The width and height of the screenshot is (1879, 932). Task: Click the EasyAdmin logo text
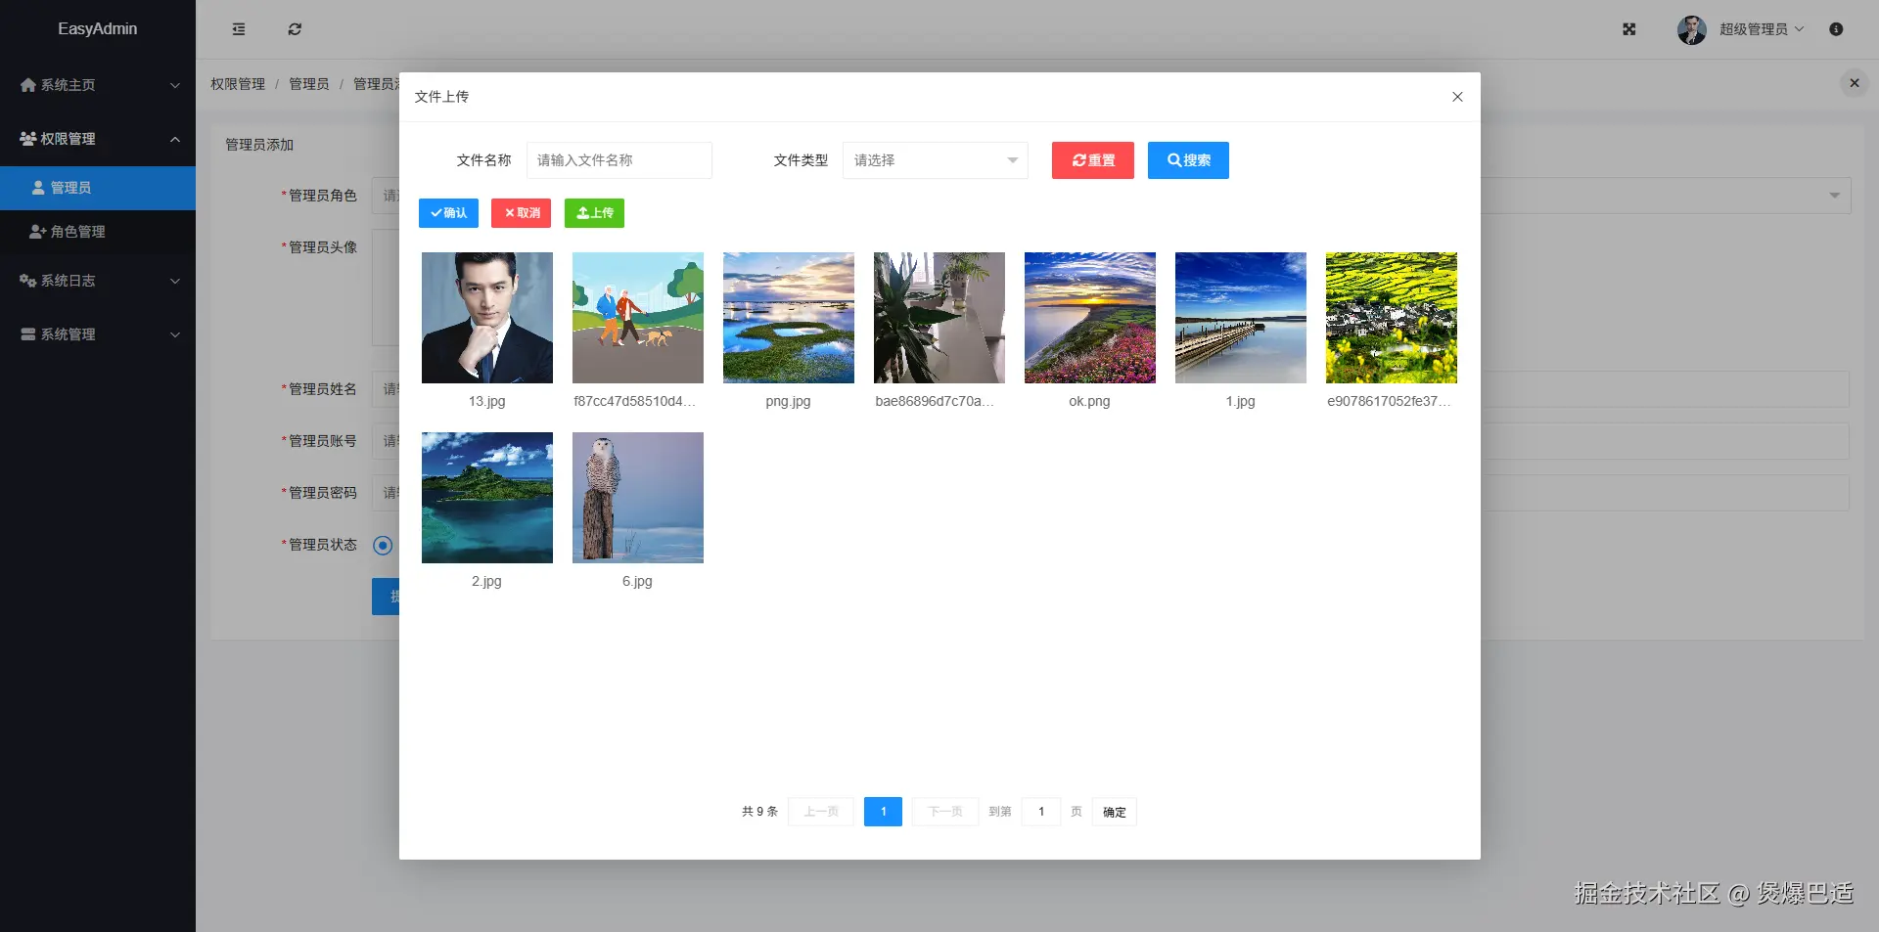pyautogui.click(x=98, y=29)
